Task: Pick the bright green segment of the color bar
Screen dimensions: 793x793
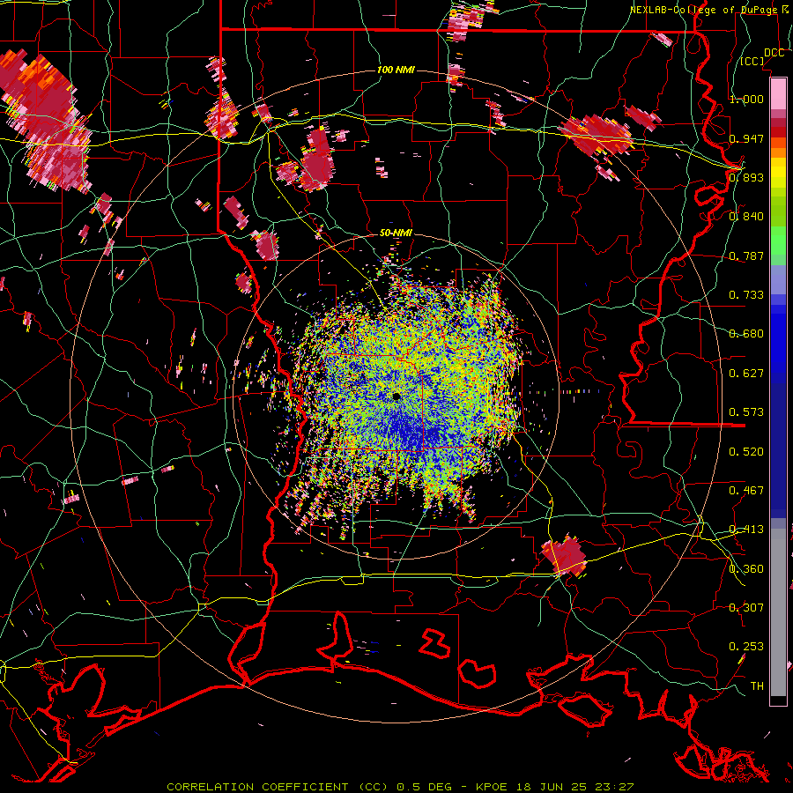Action: click(778, 241)
